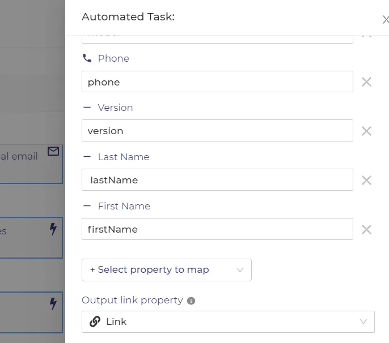Click the dash icon beside Version
389x343 pixels.
87,108
